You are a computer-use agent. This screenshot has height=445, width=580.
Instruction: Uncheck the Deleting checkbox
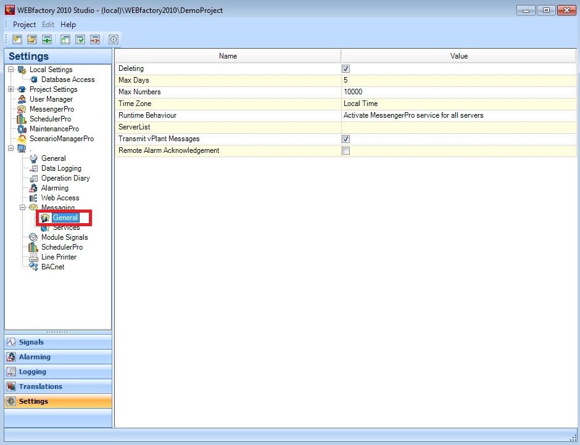(x=346, y=69)
